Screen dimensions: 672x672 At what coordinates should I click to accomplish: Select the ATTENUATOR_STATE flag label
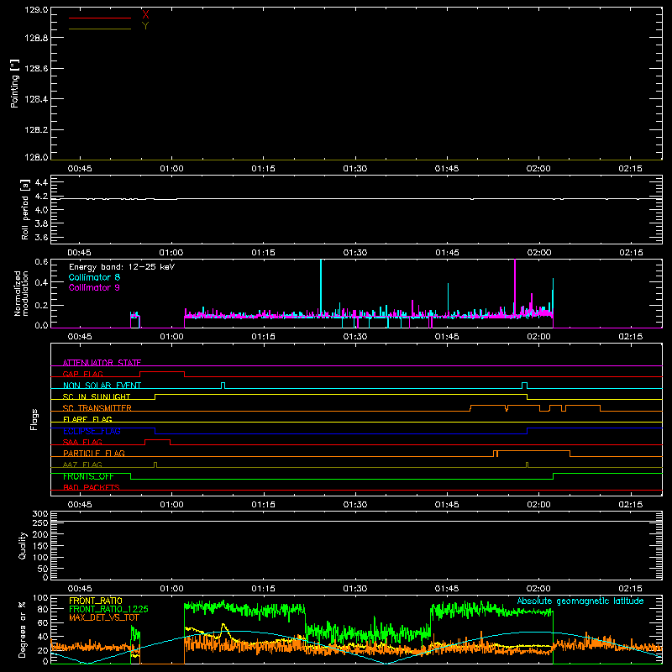[x=102, y=363]
